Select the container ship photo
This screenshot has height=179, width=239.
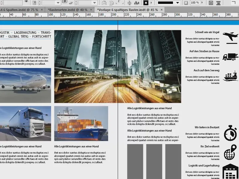pyautogui.click(x=81, y=124)
